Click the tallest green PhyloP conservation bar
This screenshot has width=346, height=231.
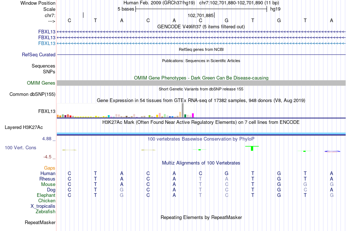tap(252, 148)
